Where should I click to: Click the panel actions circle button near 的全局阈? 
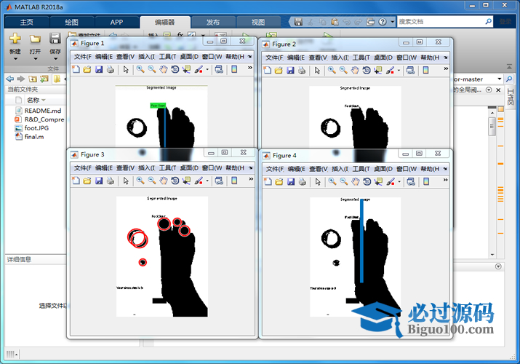[489, 90]
